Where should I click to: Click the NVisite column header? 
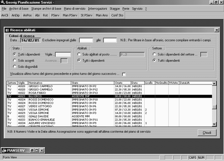tap(174, 83)
